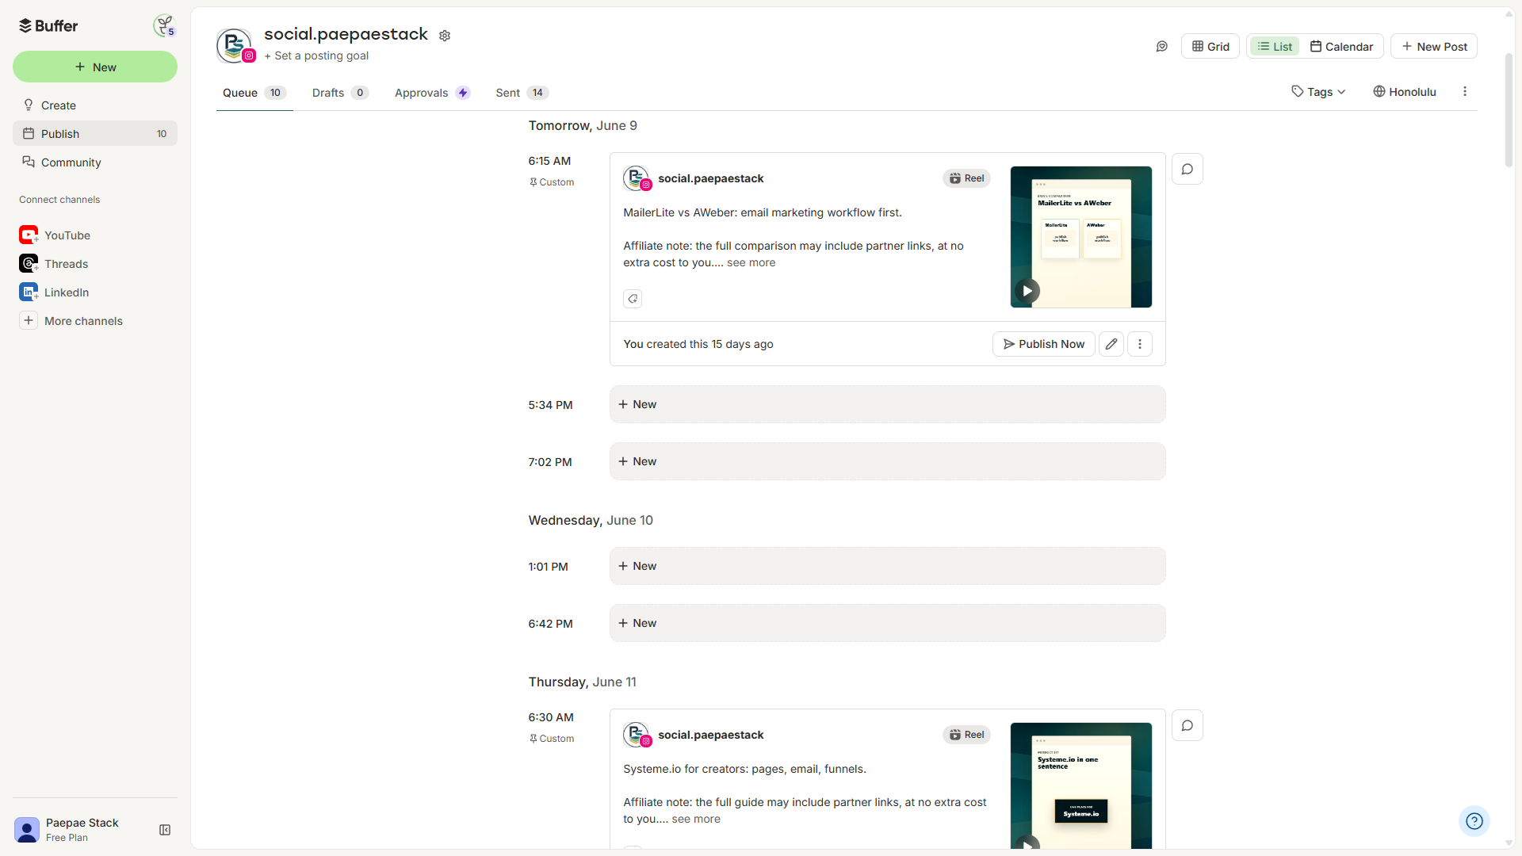Click the social.paepaestack channel avatar in header

point(235,45)
